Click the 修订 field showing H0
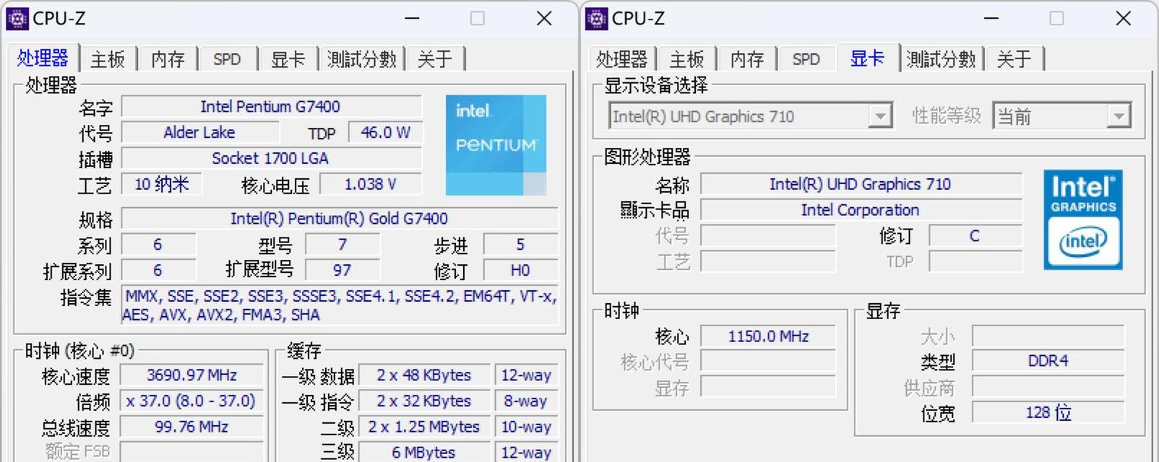The image size is (1159, 462). click(521, 271)
